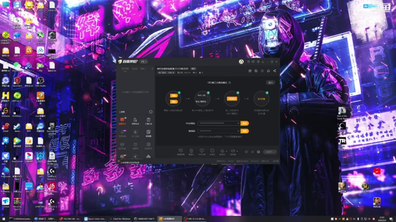Screen dimensions: 396x222
Task: Open OBS Studio desktop shortcut
Action: tap(41, 82)
